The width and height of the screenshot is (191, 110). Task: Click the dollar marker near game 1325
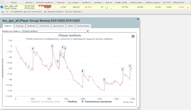104,80
